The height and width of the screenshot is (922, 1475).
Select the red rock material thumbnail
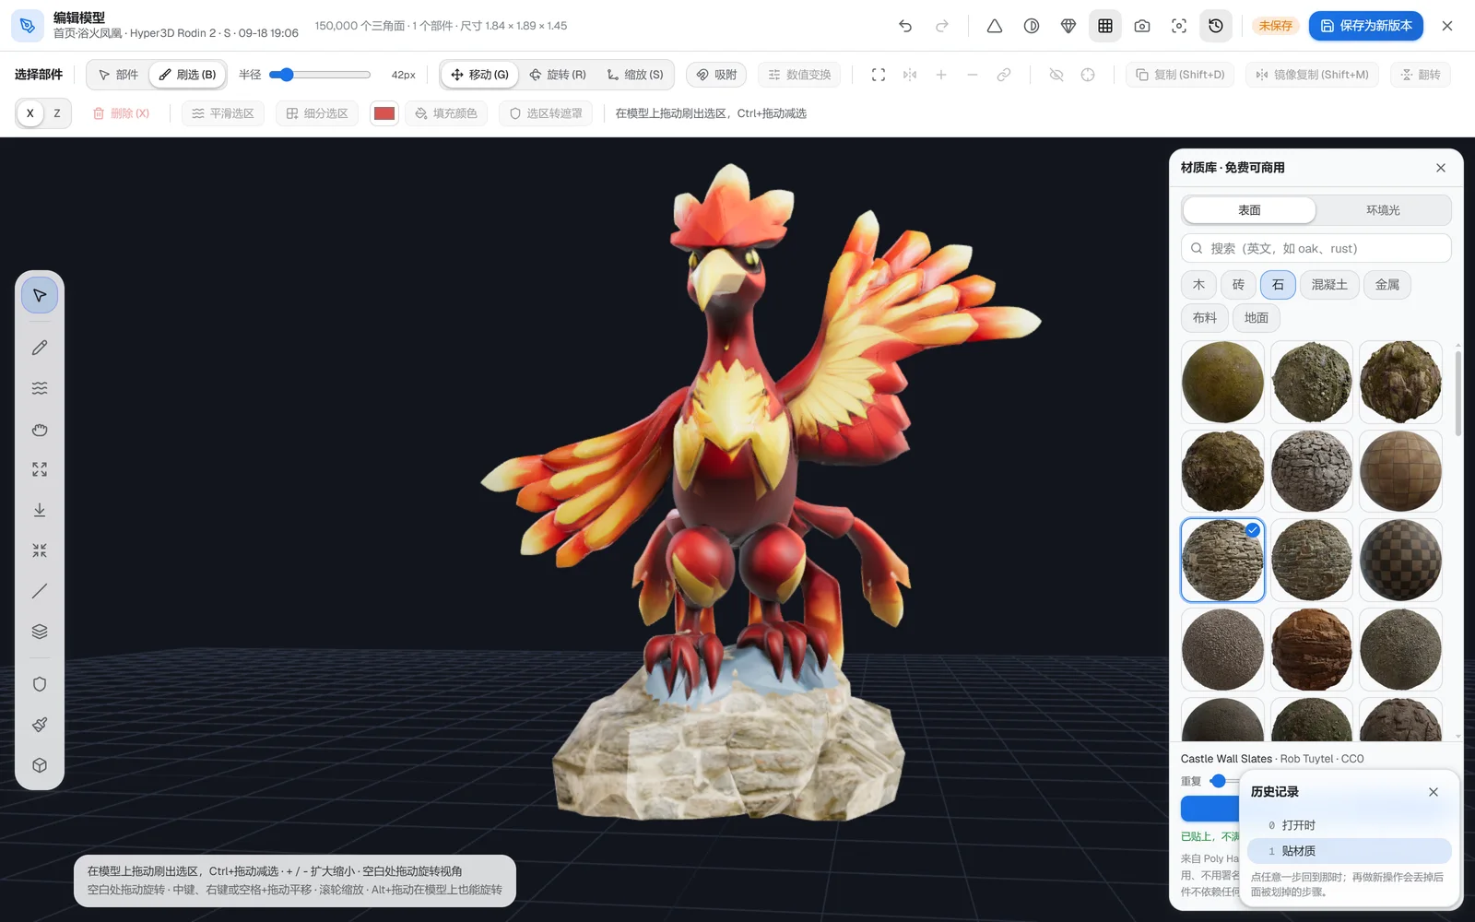click(x=1311, y=649)
